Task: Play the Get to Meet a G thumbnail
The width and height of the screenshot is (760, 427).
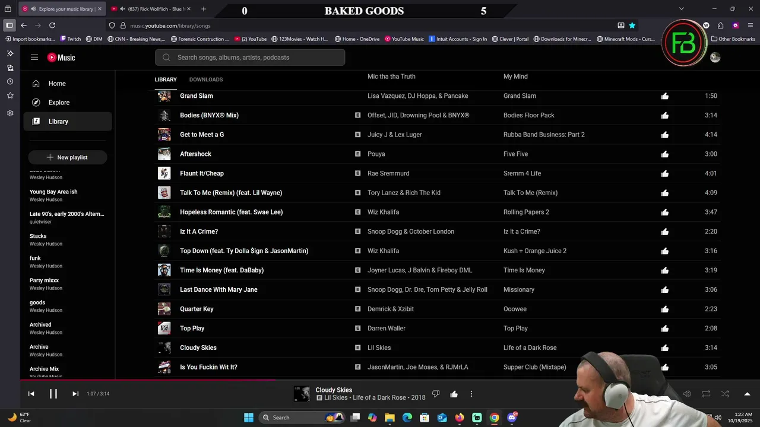Action: (x=164, y=135)
